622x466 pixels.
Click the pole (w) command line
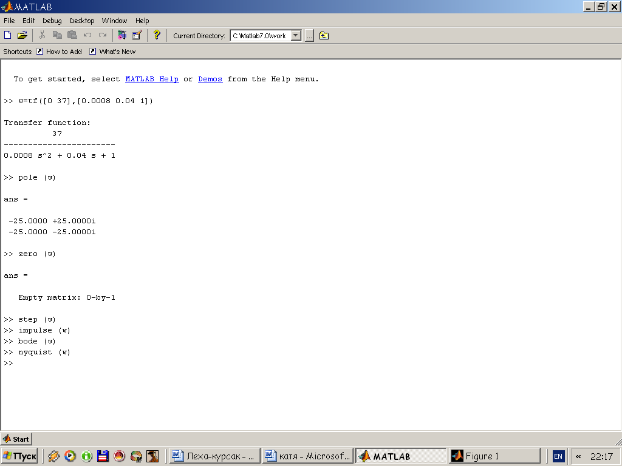coord(30,177)
